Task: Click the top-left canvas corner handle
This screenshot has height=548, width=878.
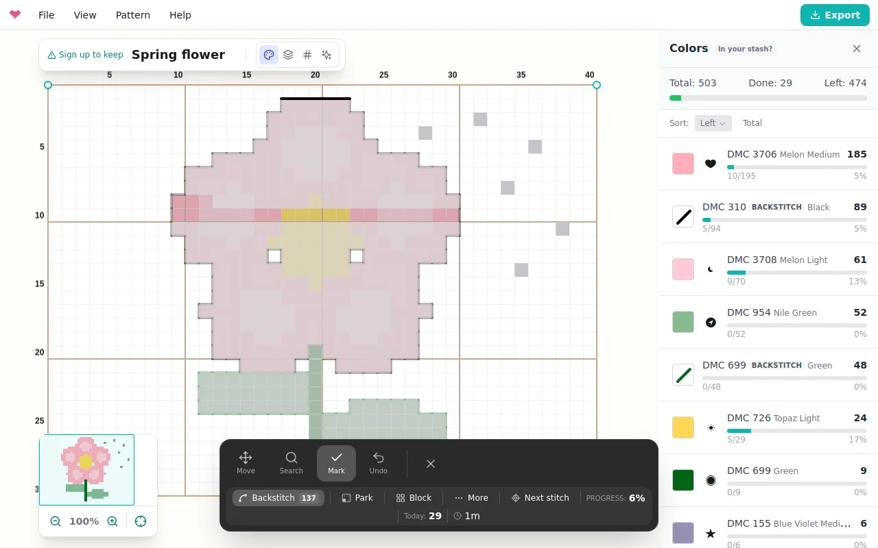Action: tap(48, 85)
